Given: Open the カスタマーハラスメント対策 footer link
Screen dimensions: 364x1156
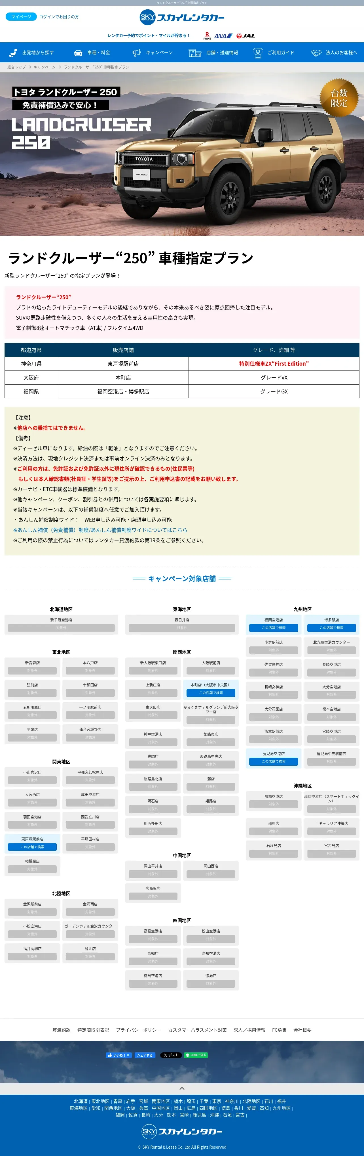Looking at the screenshot, I should tap(197, 1030).
